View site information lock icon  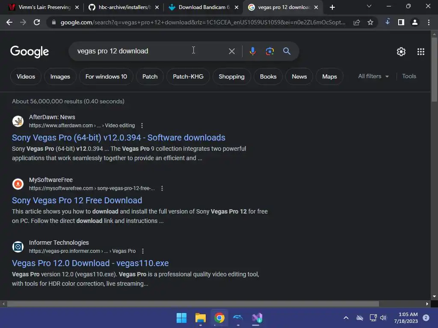(54, 22)
